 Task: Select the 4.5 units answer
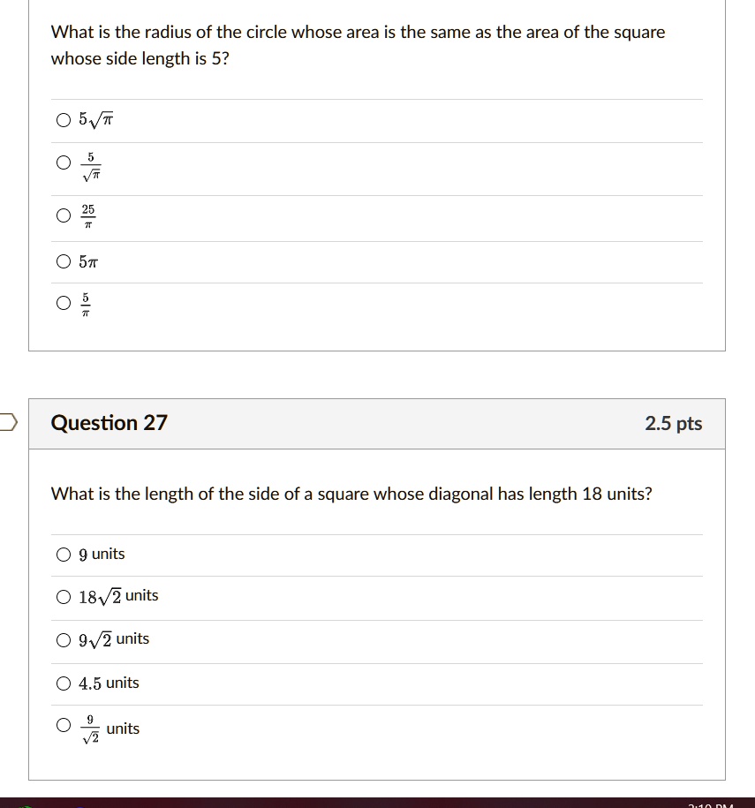(x=64, y=683)
